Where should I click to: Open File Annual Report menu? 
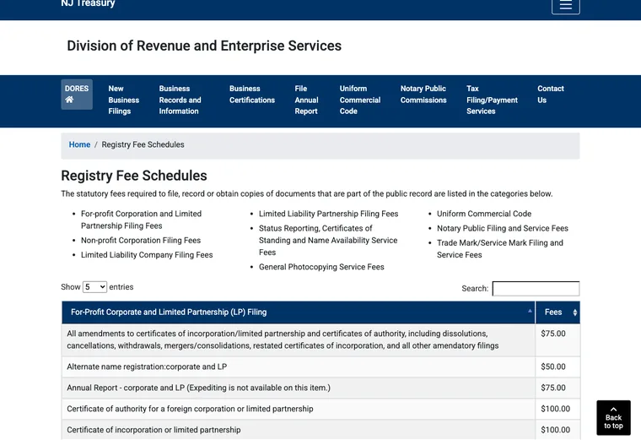[306, 100]
